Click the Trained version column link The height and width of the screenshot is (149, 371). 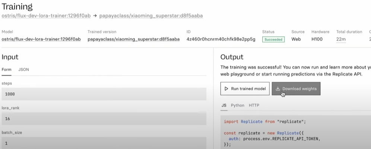(x=133, y=39)
